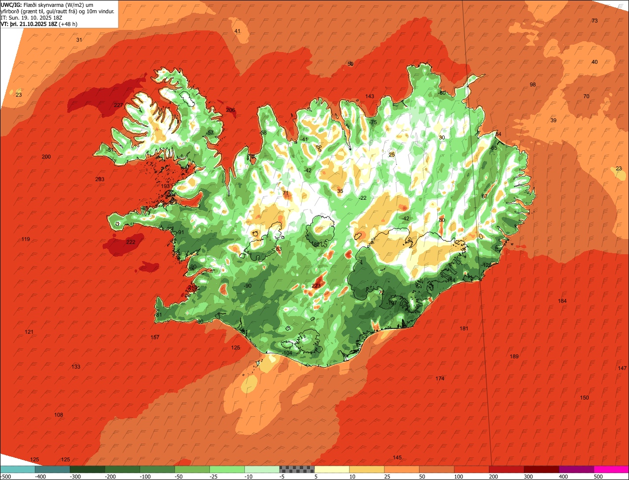
Task: Click the map value -58 on the northwest peninsula
Action: tap(263, 133)
